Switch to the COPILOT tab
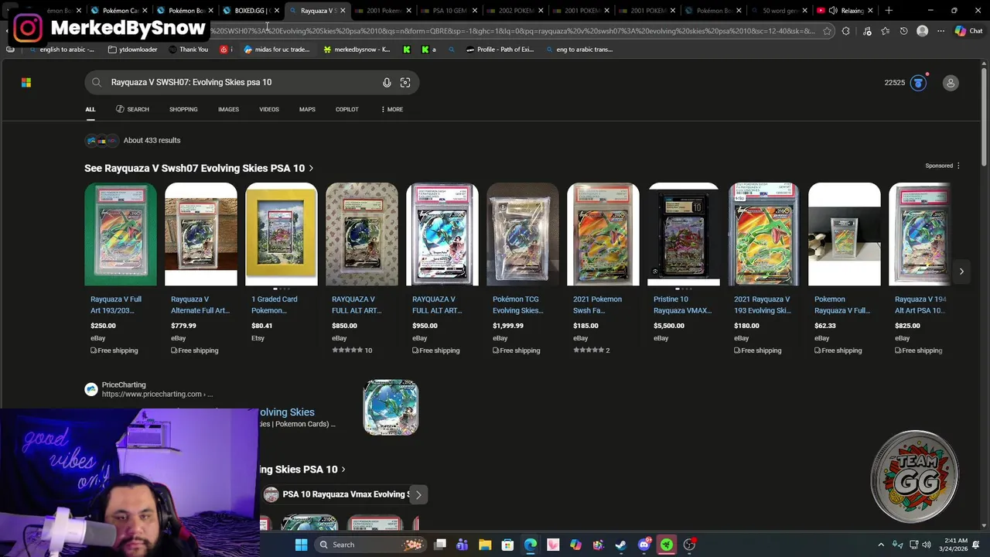Image resolution: width=990 pixels, height=557 pixels. tap(346, 109)
